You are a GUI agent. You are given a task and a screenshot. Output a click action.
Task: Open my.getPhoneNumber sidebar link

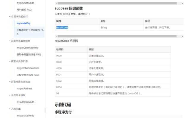(28, 68)
